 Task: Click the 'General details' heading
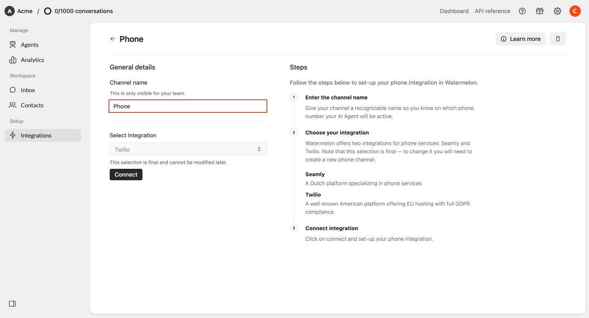coord(132,67)
